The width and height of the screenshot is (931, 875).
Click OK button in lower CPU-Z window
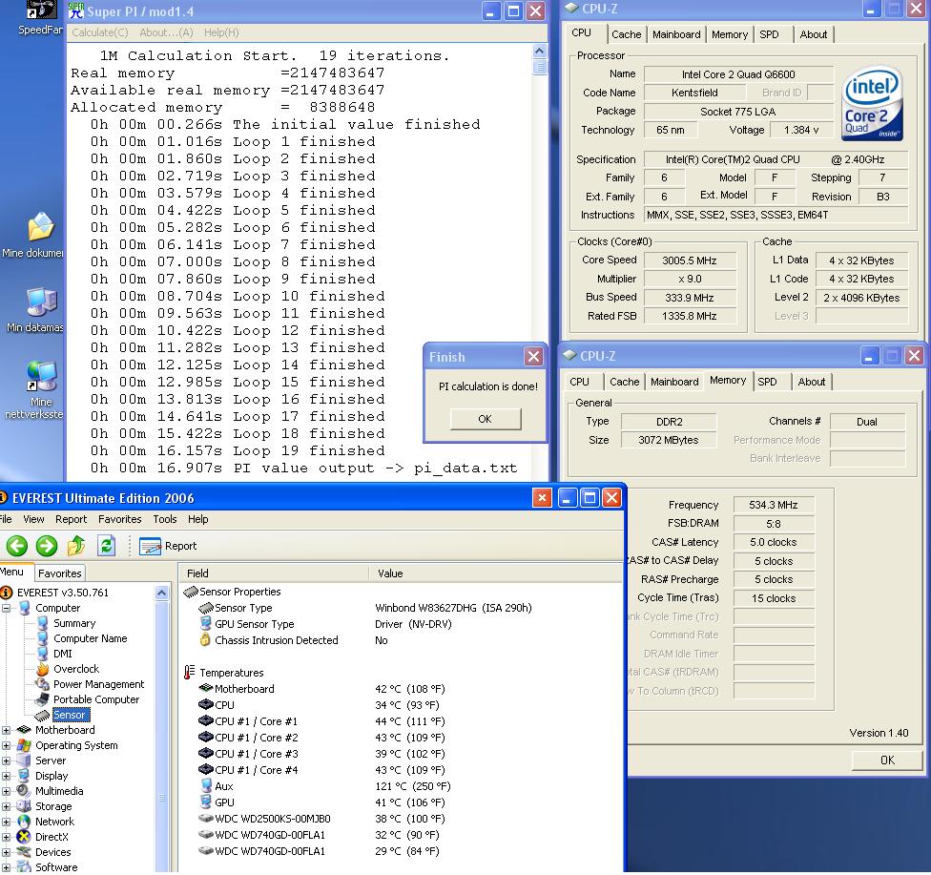pos(887,760)
